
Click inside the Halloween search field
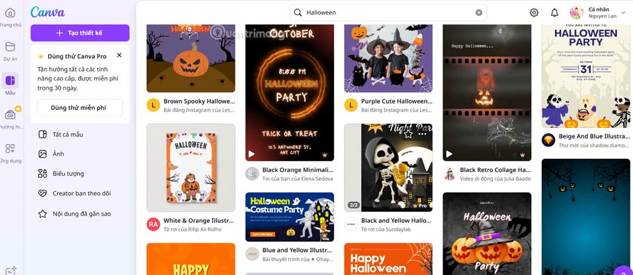(388, 13)
